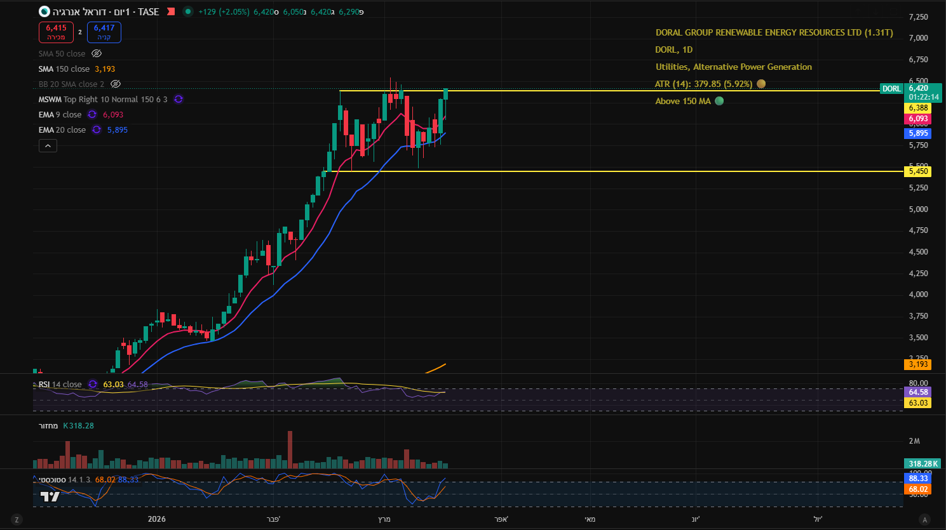
Task: Click the DORL symbol tag on price scale
Action: coord(891,89)
